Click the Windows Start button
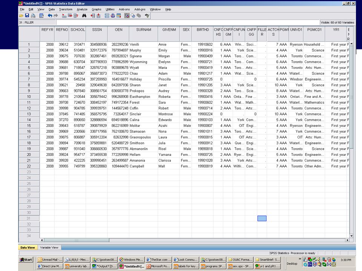The height and width of the screenshot is (271, 362). (x=26, y=259)
